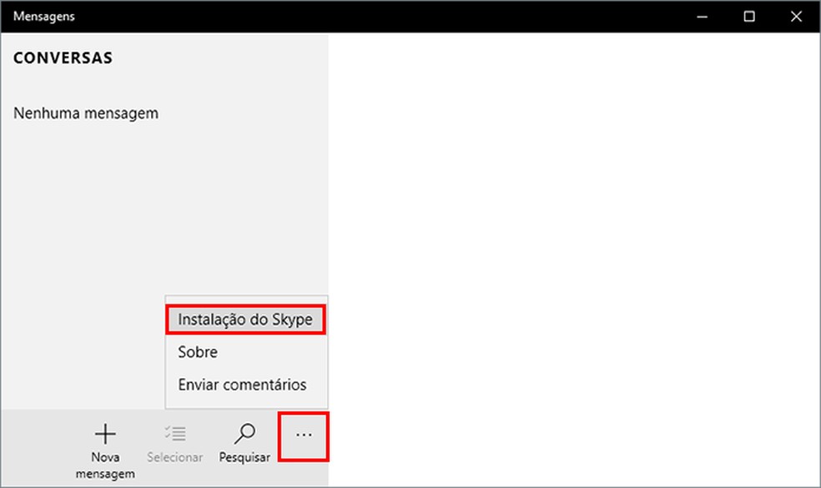
Task: Click the Nenhuma mensagem placeholder text
Action: [84, 113]
